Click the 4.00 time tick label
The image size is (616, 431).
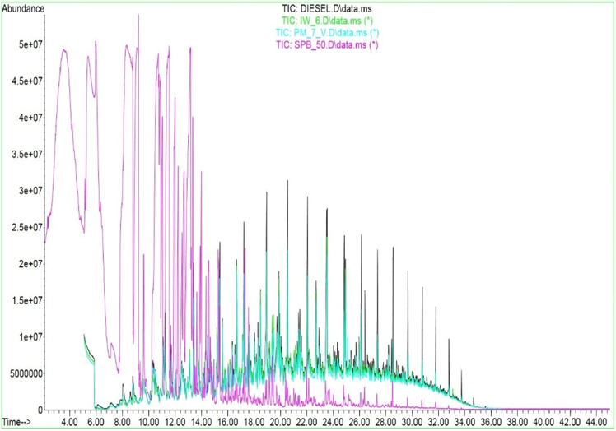tap(69, 423)
